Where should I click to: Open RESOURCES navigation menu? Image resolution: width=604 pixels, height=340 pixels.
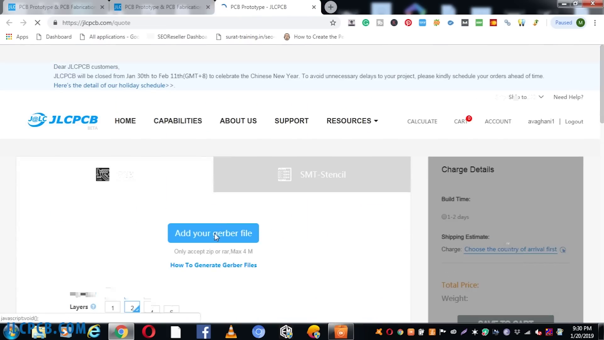(352, 121)
